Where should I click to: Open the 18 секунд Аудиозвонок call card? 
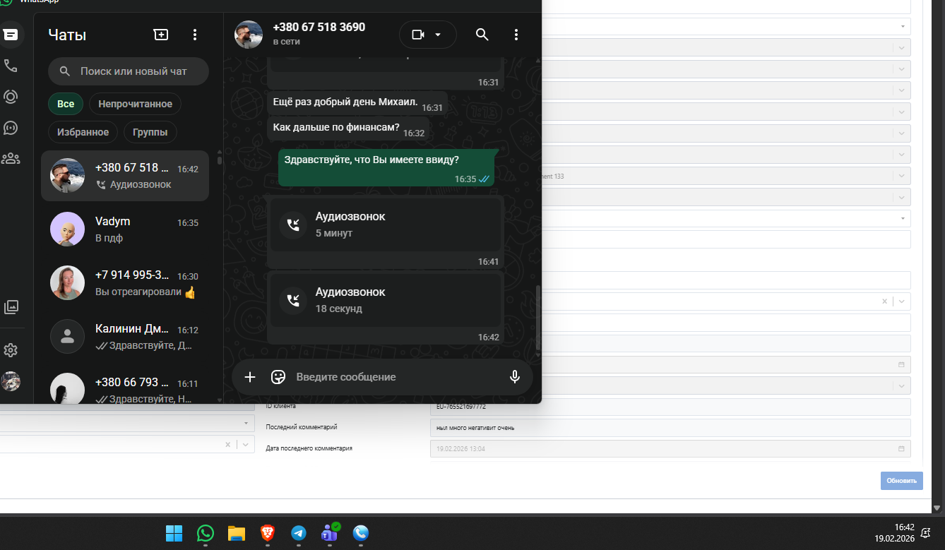pyautogui.click(x=386, y=300)
